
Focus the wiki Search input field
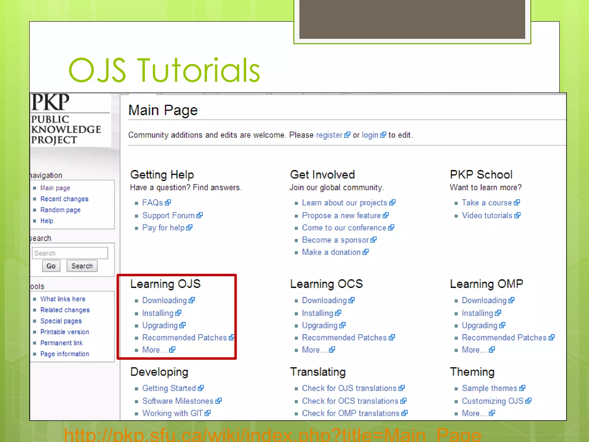[x=70, y=253]
